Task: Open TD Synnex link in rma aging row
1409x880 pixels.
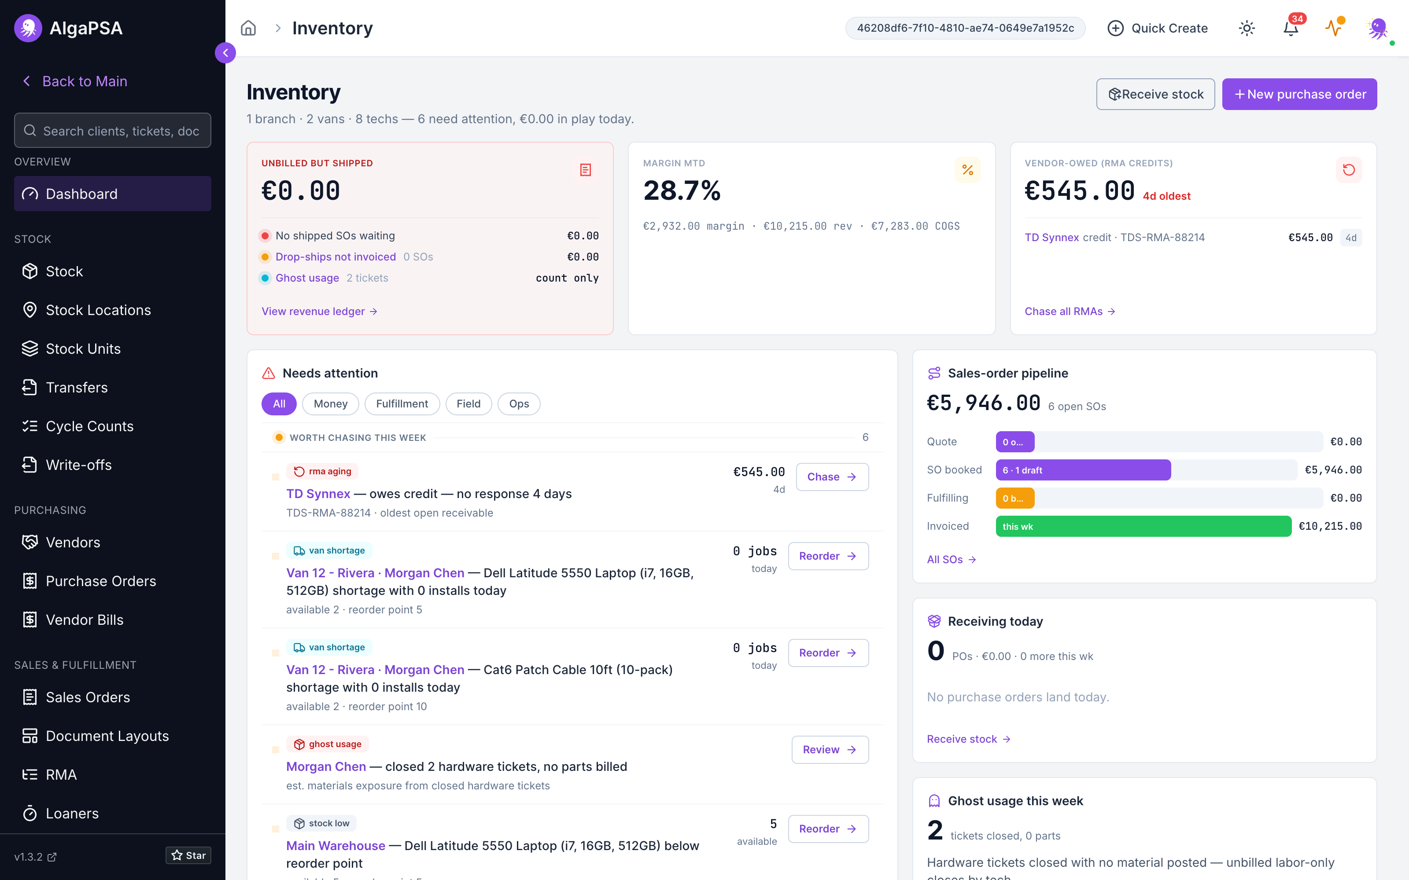Action: pyautogui.click(x=318, y=494)
